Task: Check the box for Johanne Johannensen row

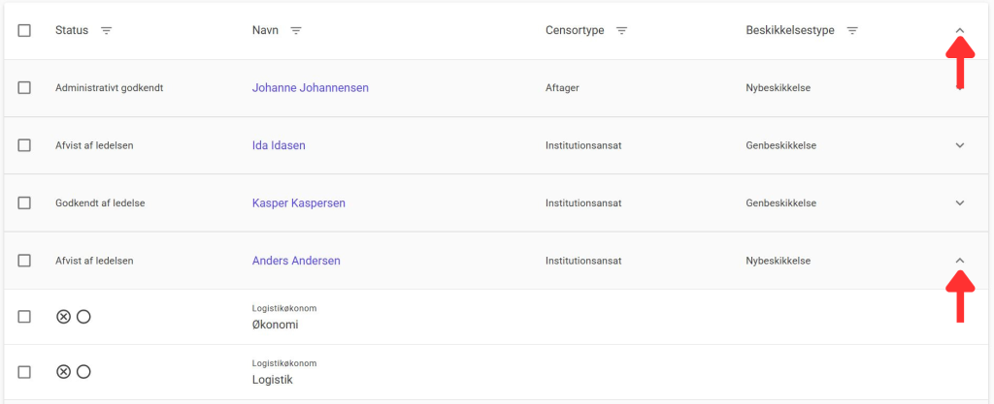Action: pos(24,88)
